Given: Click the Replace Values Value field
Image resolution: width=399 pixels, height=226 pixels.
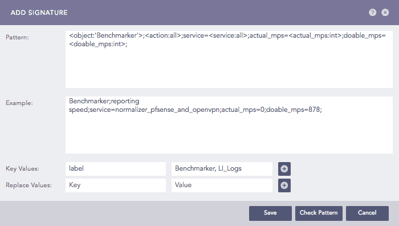Looking at the screenshot, I should (222, 185).
